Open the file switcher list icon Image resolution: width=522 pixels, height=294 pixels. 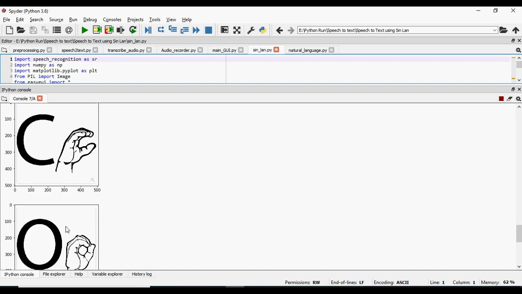(57, 30)
